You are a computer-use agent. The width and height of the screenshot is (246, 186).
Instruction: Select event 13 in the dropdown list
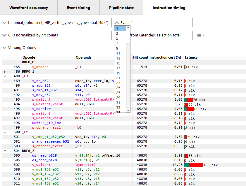(x=118, y=58)
